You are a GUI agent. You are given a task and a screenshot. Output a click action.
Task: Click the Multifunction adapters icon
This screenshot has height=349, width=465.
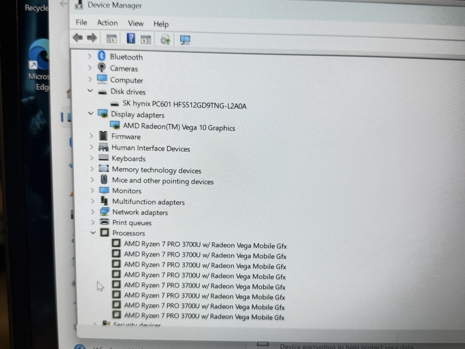104,201
